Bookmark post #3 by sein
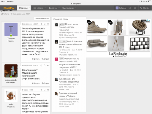The image size is (152, 114). coord(45,90)
